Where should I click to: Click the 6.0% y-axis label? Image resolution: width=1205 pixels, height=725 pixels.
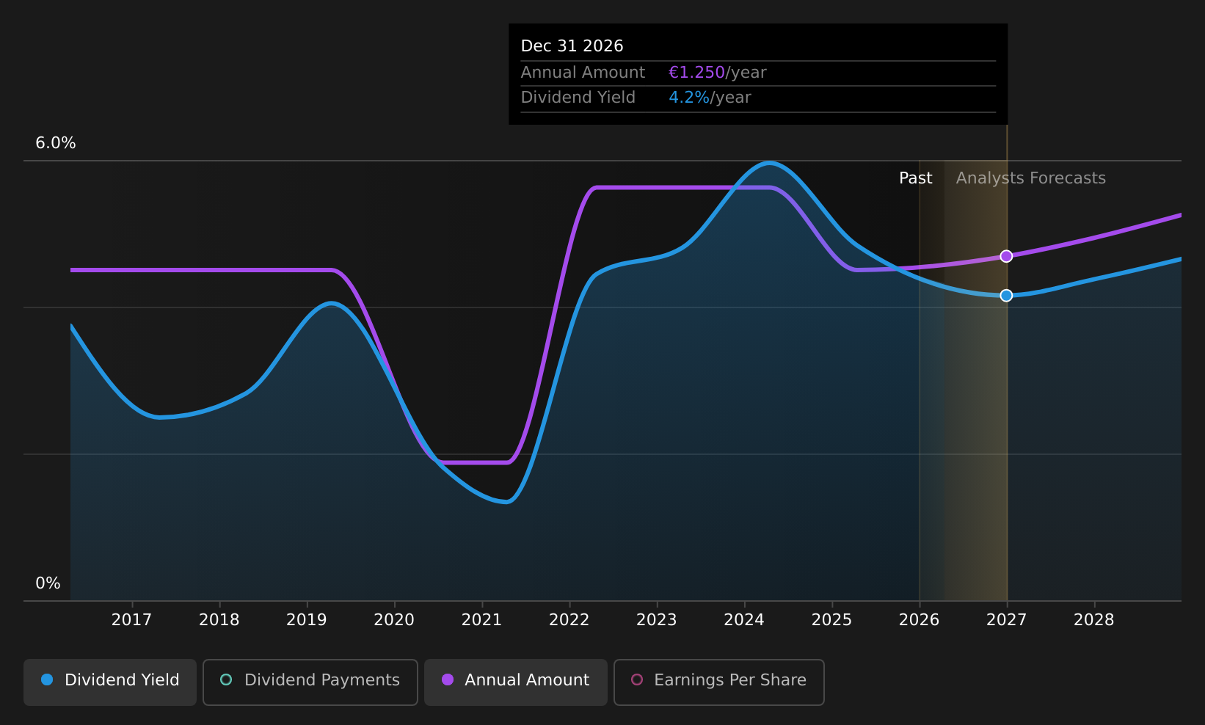[56, 143]
